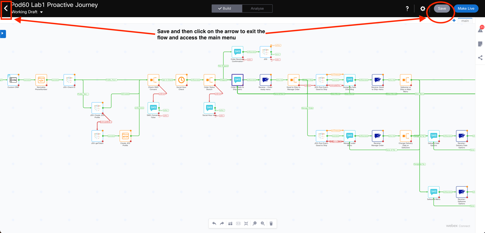Select the Order Status Branch node
The image size is (485, 233).
coord(209,80)
